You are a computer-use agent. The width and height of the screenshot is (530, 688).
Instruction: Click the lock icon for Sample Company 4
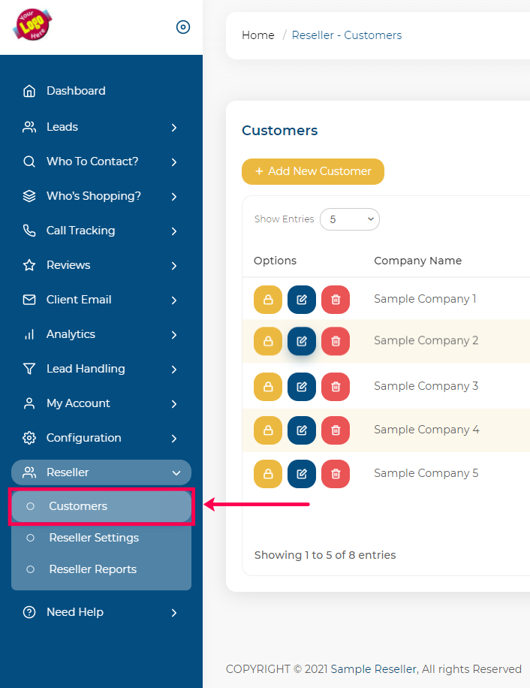(x=268, y=430)
